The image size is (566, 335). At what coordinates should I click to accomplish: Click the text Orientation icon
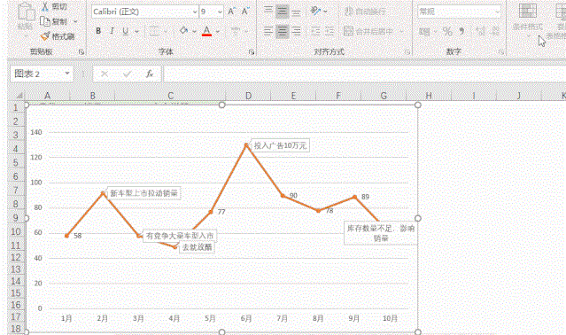pyautogui.click(x=315, y=12)
